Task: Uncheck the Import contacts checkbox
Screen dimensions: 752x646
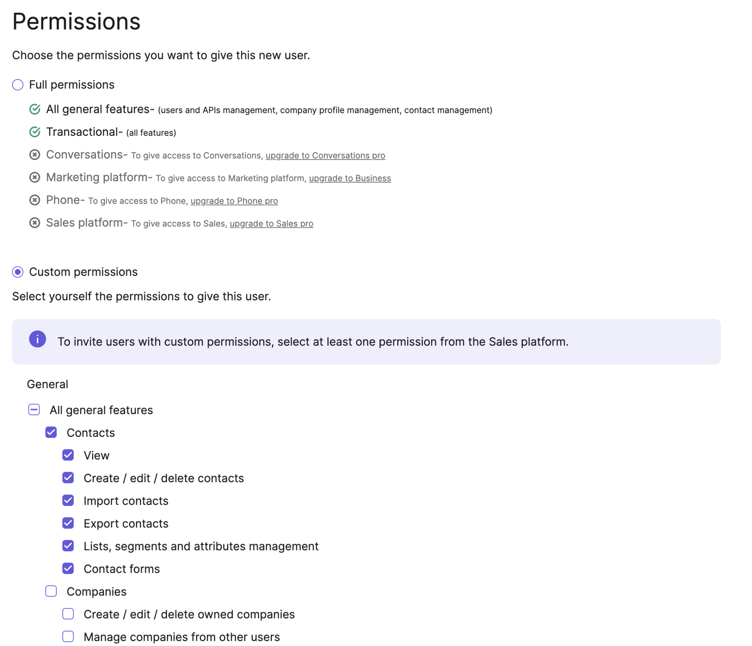Action: 68,500
